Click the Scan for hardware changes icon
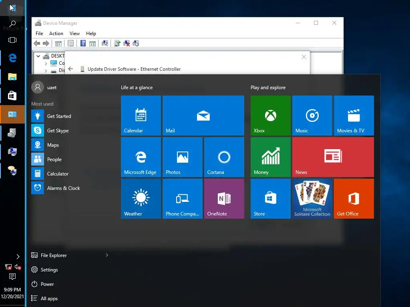 [x=105, y=43]
